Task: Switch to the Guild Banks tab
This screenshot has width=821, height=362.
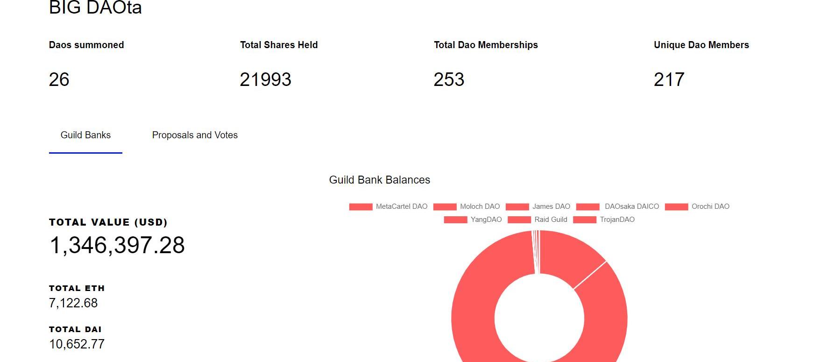Action: click(85, 135)
